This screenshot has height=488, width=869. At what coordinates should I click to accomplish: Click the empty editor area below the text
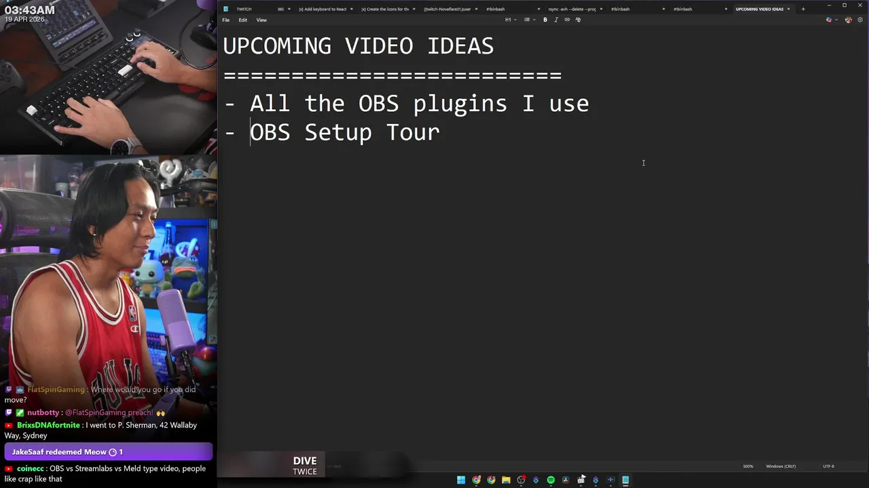click(x=540, y=298)
